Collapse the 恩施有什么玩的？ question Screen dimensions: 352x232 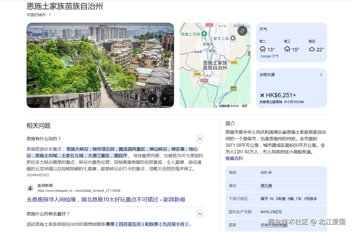[200, 139]
